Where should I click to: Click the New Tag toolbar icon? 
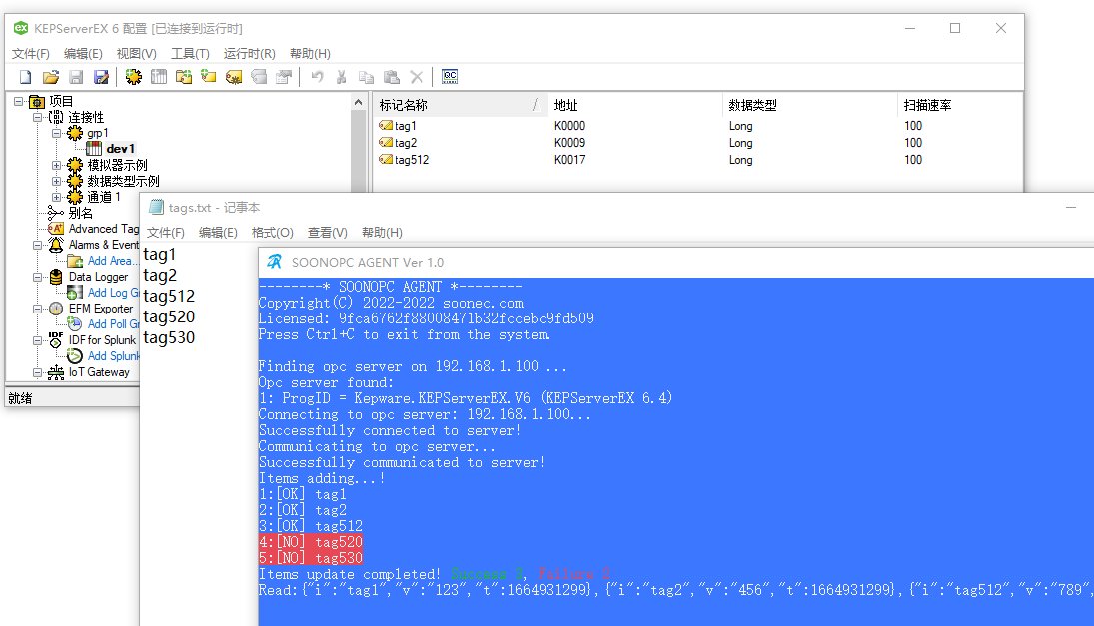tap(209, 77)
